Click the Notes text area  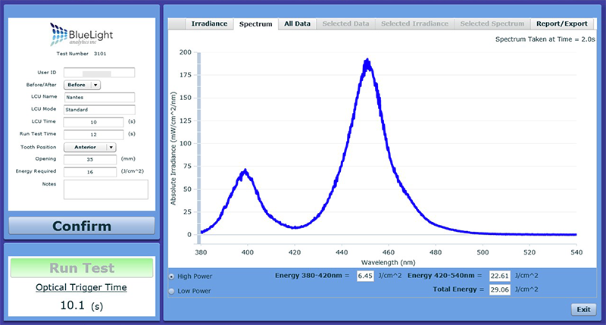(x=105, y=189)
